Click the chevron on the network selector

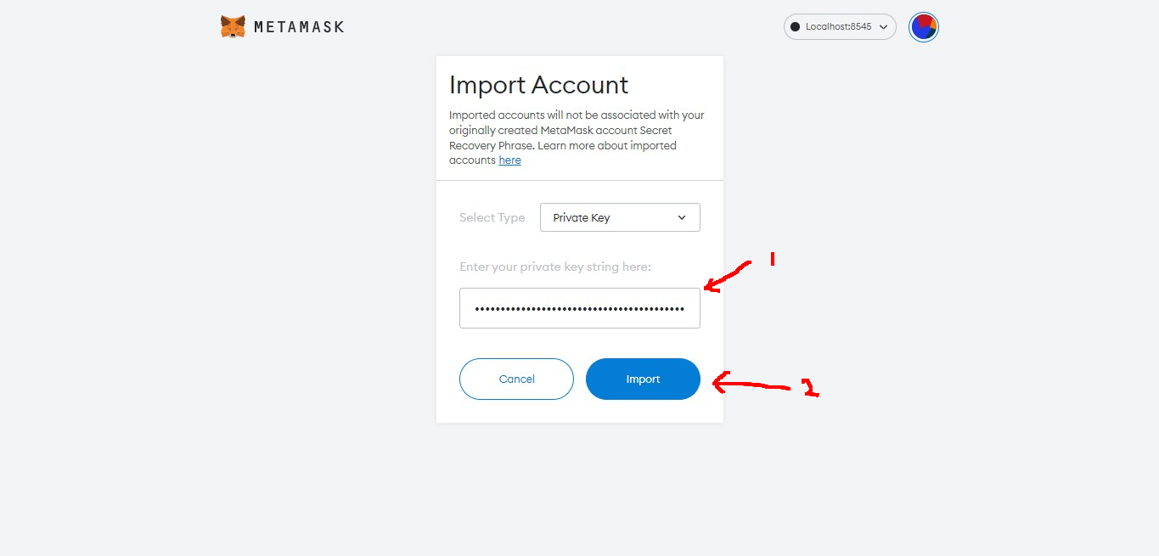[x=884, y=26]
